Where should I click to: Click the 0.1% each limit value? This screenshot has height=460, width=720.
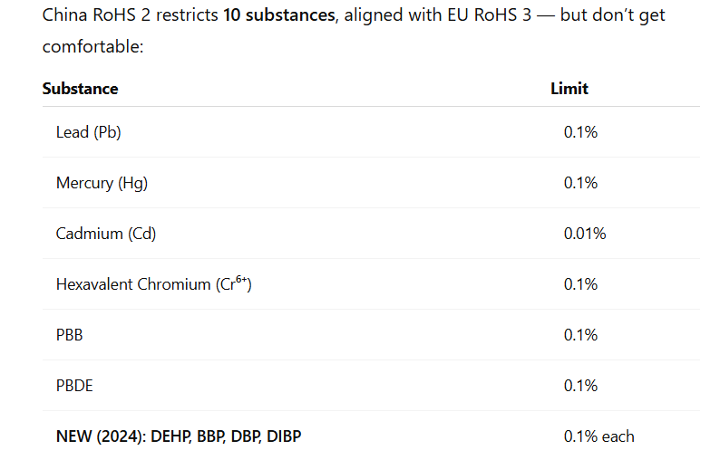(598, 436)
